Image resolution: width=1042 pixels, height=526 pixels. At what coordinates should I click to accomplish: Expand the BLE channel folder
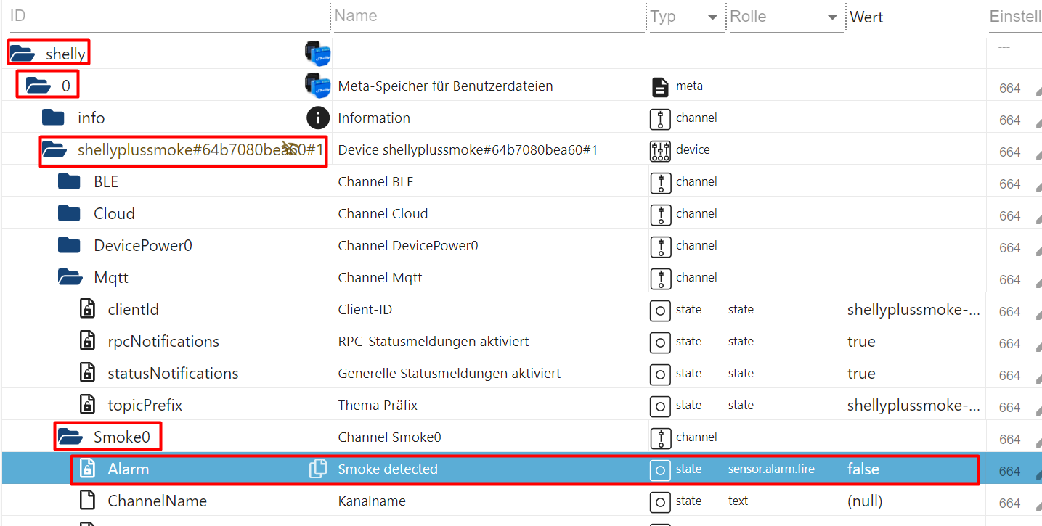(69, 181)
